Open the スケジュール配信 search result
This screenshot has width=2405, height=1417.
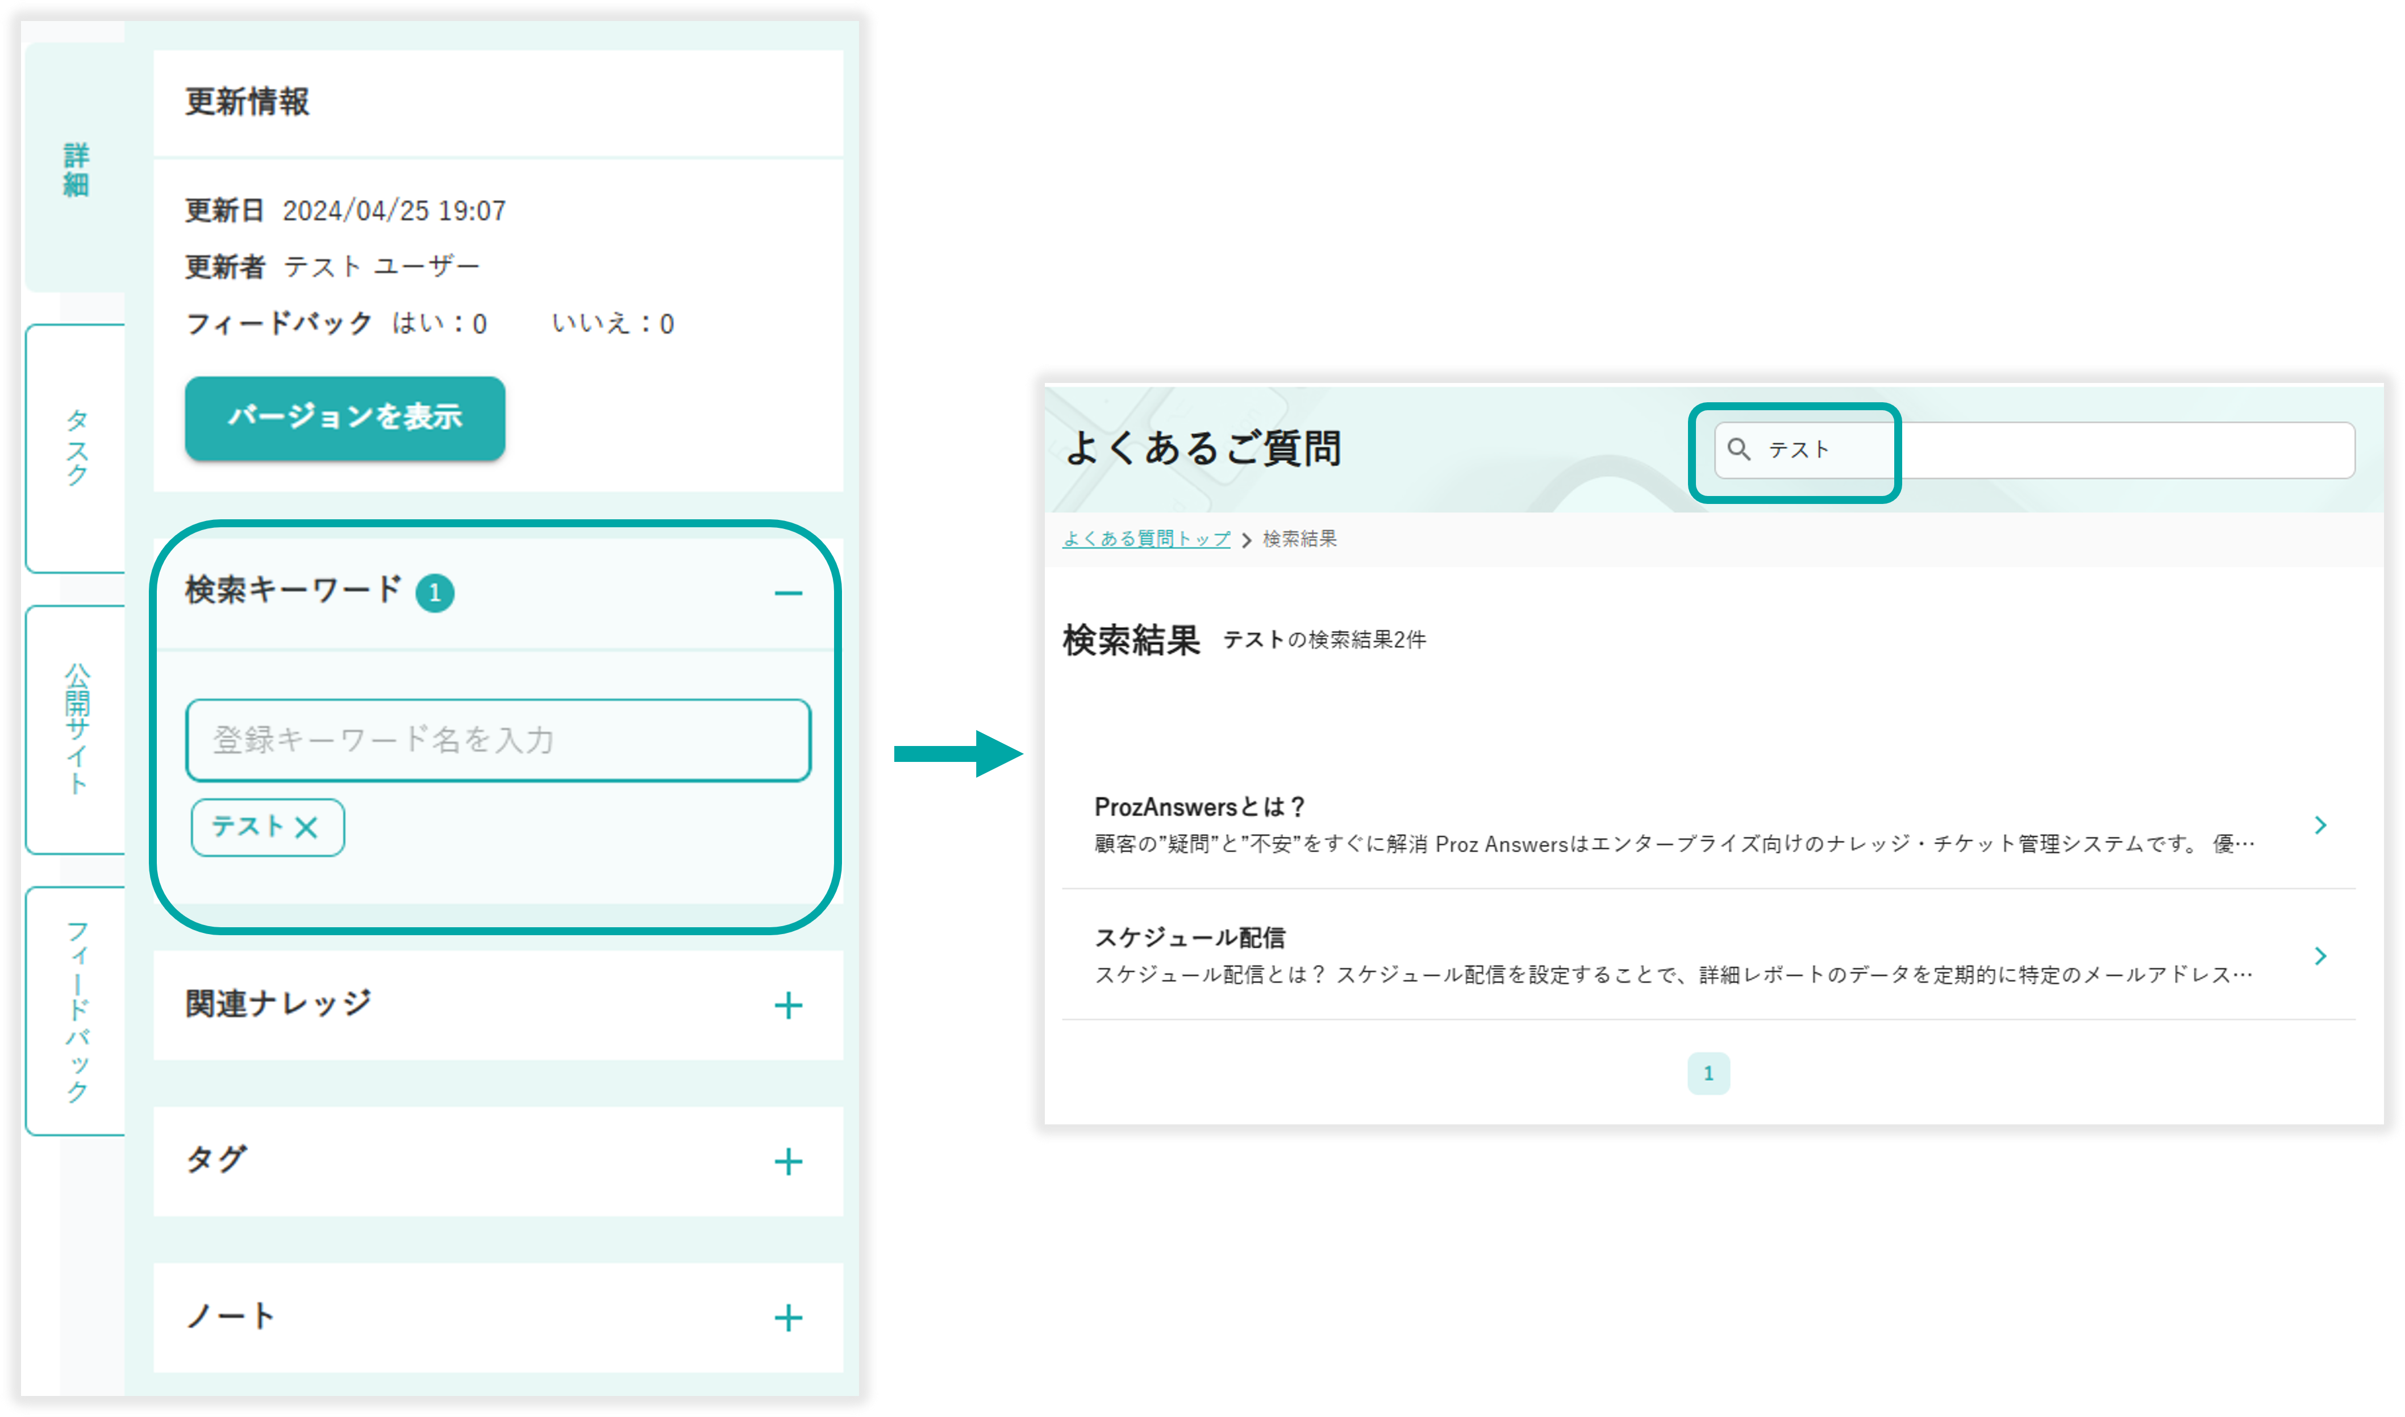click(x=1190, y=937)
